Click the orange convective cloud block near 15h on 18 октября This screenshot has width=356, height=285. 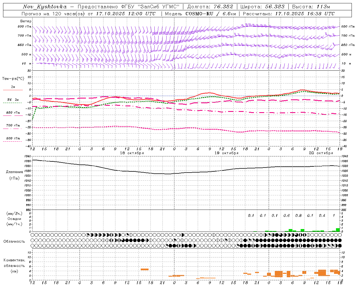145,269
